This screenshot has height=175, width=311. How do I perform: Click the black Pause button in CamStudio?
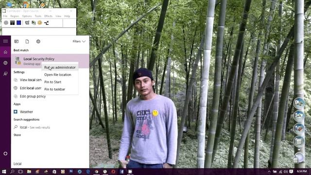tap(12, 23)
